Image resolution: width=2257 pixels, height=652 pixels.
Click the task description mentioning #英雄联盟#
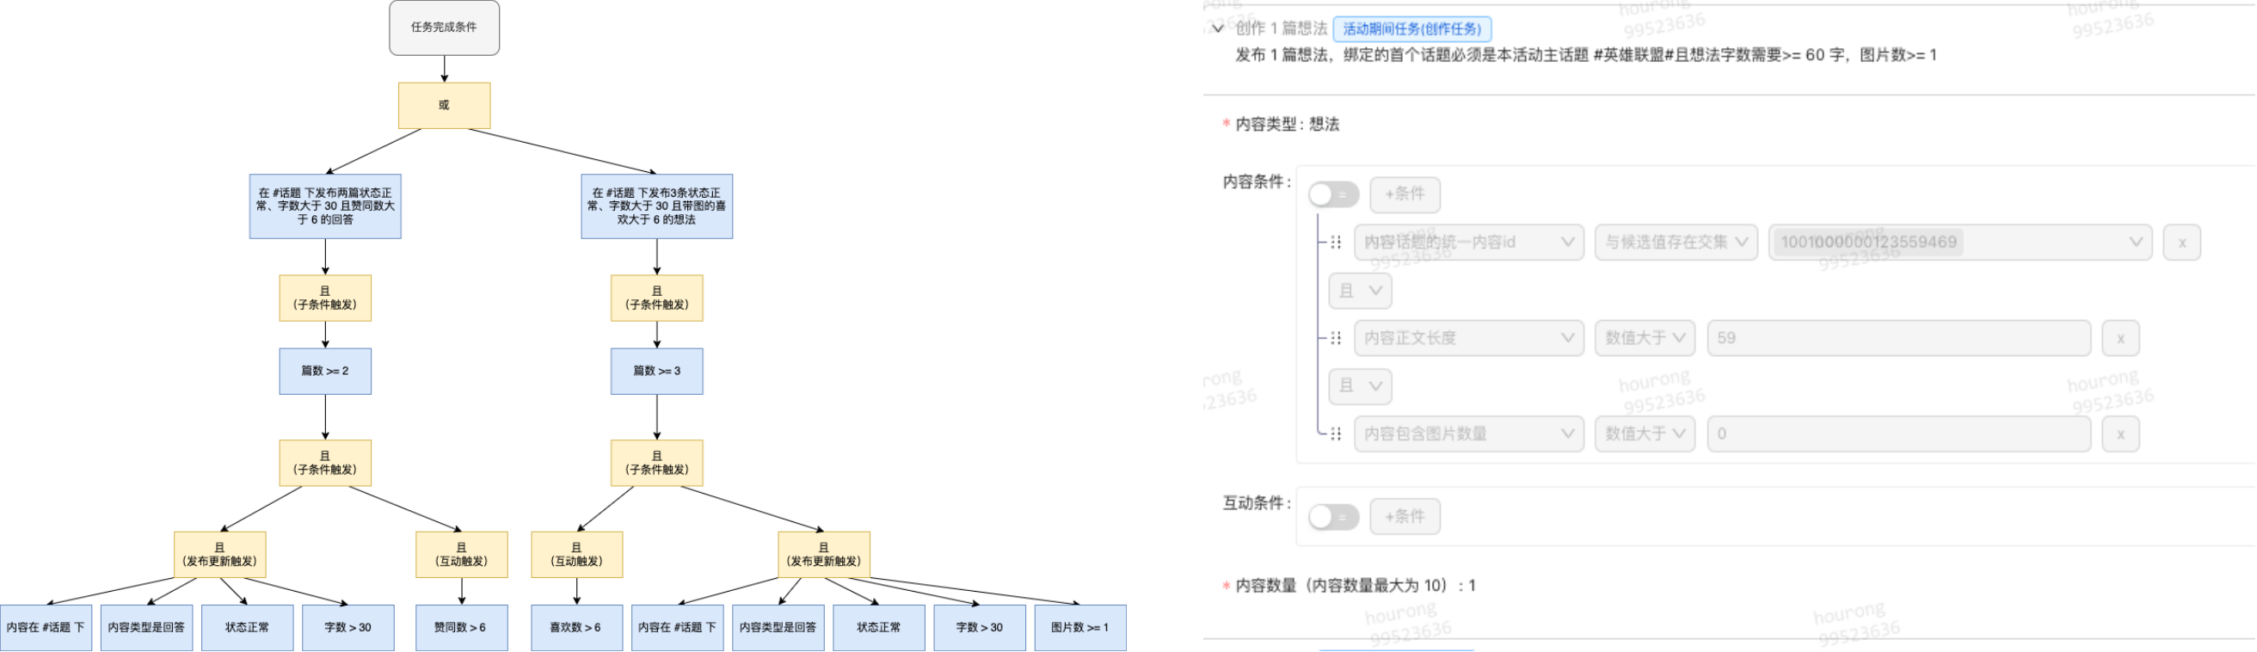click(1586, 55)
